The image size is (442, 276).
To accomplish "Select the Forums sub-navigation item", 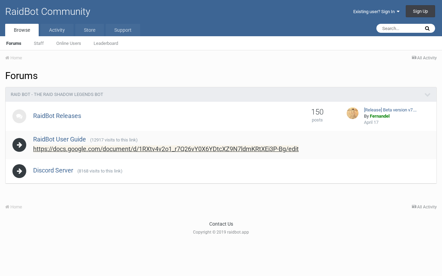I will 14,43.
